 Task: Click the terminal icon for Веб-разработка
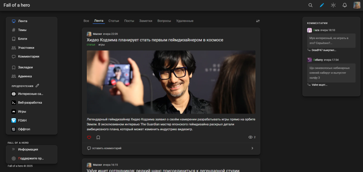tap(14, 103)
